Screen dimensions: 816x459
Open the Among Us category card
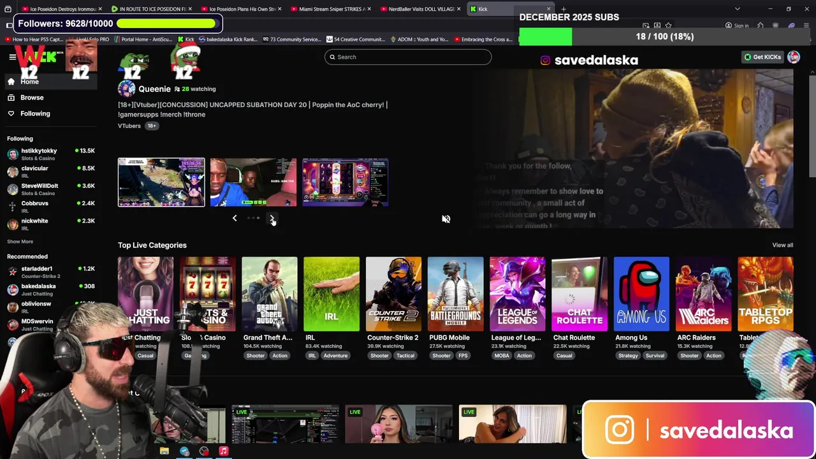point(641,294)
